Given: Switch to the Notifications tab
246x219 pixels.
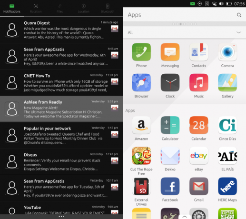Looking at the screenshot, I should (12, 9).
